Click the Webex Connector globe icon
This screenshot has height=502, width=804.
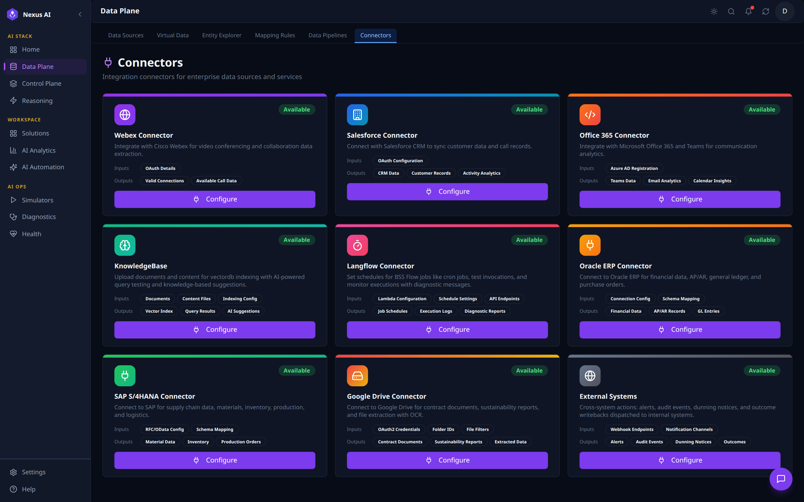coord(125,115)
